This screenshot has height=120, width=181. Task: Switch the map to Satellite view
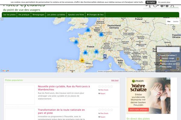tap(176, 22)
